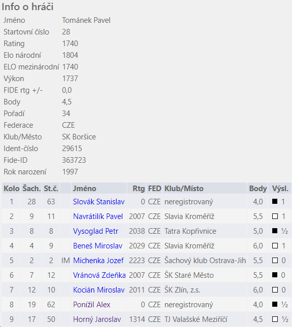Open Michenka Jozef player page
The width and height of the screenshot is (292, 327).
[98, 261]
